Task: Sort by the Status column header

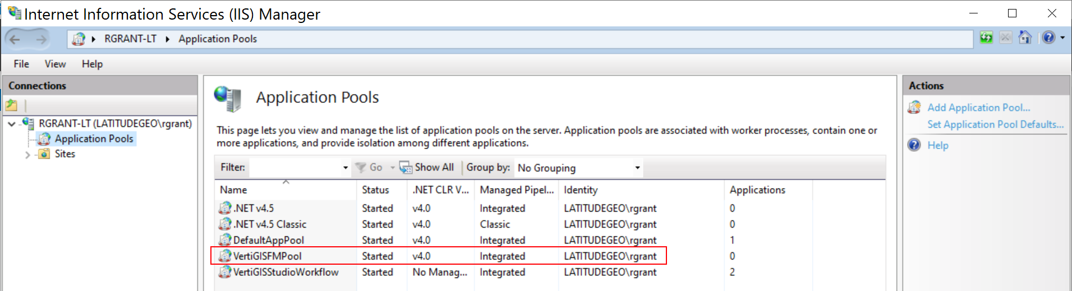Action: 382,190
